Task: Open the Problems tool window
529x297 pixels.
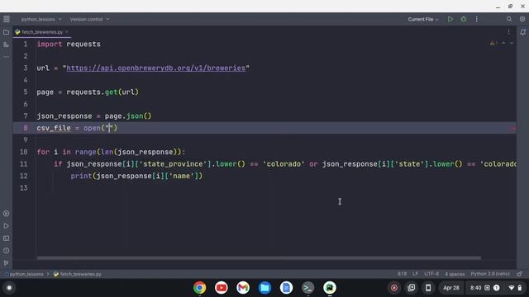Action: [x=6, y=251]
